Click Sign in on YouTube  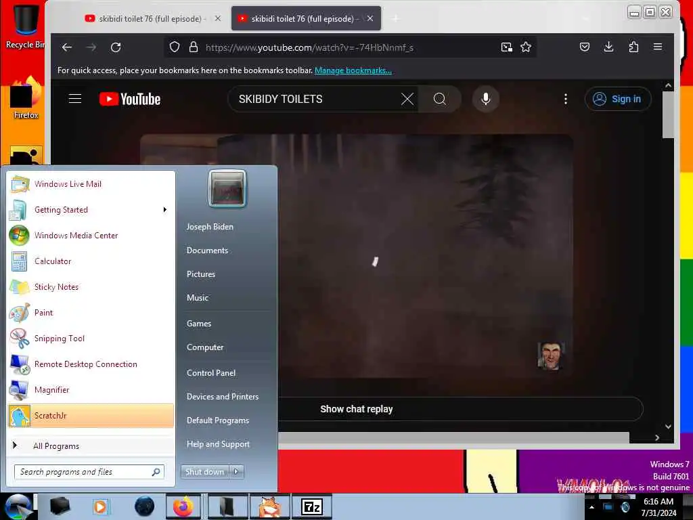617,99
